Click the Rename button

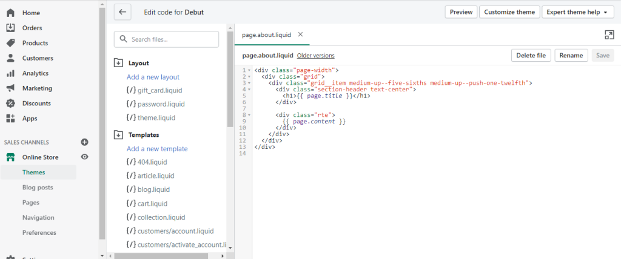(571, 55)
